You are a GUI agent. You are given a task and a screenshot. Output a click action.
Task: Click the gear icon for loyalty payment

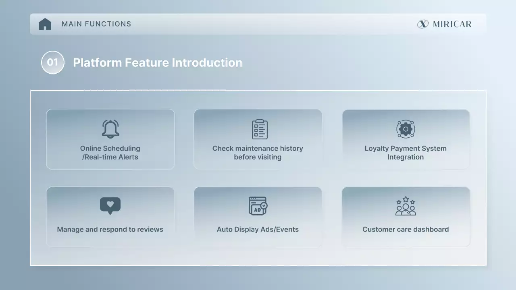point(406,129)
